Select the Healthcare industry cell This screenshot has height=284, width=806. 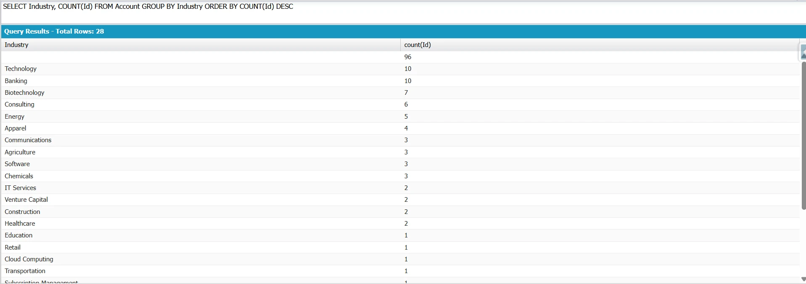pos(201,224)
